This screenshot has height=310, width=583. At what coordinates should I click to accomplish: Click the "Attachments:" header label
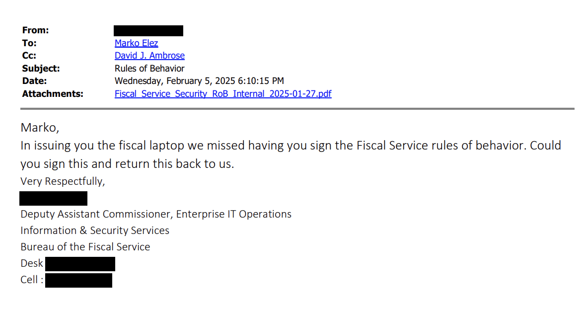(x=53, y=93)
